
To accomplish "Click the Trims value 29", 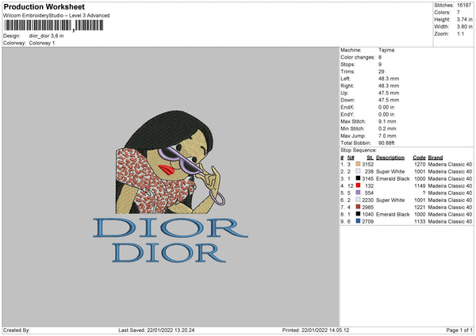I will 382,71.
